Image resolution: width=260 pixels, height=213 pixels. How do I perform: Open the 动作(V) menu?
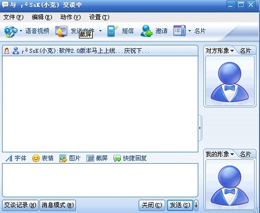[70, 17]
